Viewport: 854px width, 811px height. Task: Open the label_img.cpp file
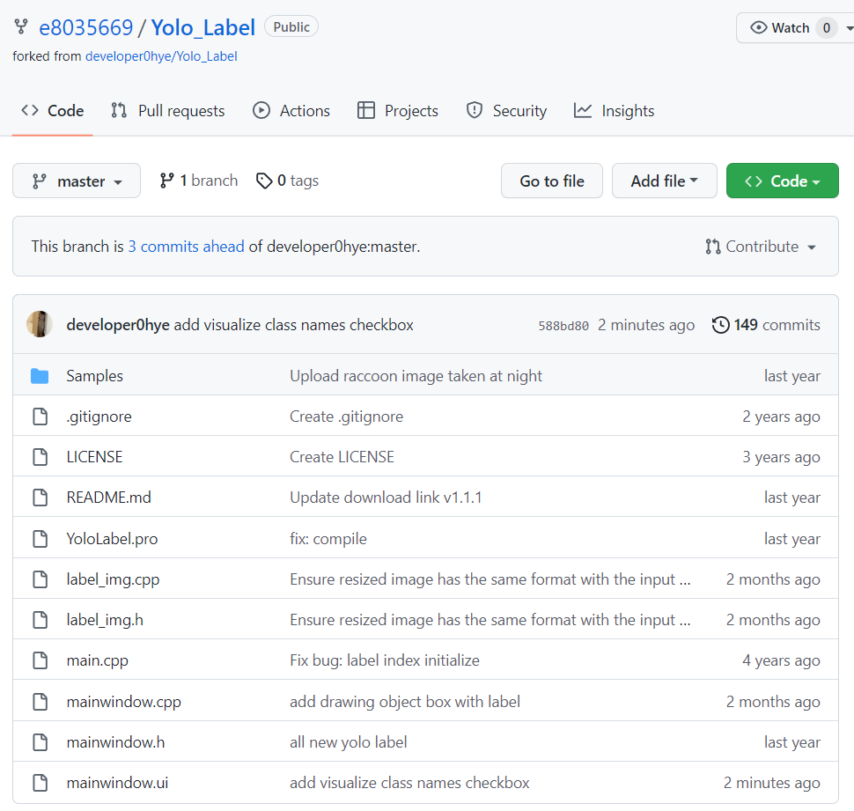tap(113, 579)
